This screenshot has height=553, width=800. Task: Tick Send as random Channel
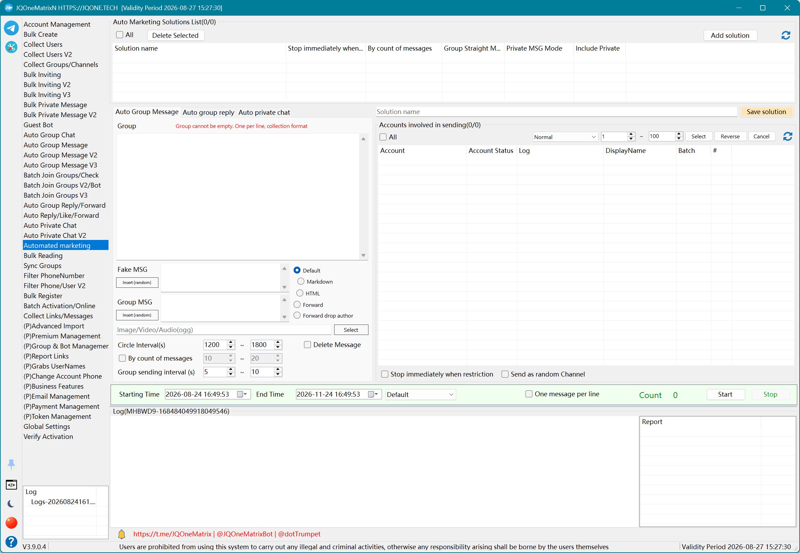[x=505, y=374]
